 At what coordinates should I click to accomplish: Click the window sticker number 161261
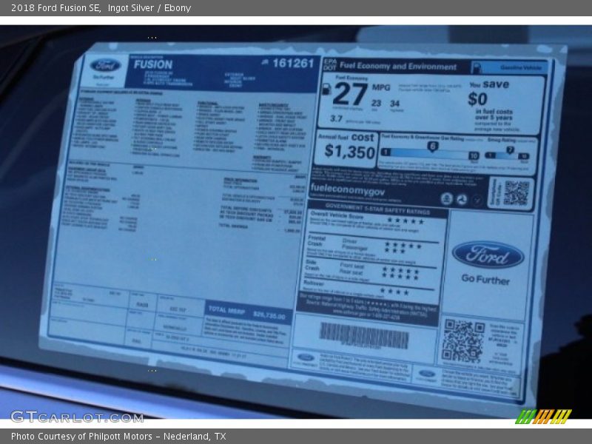292,63
